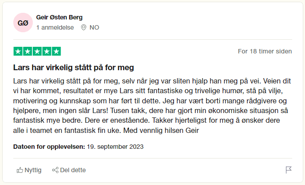This screenshot has width=305, height=185.
Task: Click the location pin icon
Action: pyautogui.click(x=83, y=27)
